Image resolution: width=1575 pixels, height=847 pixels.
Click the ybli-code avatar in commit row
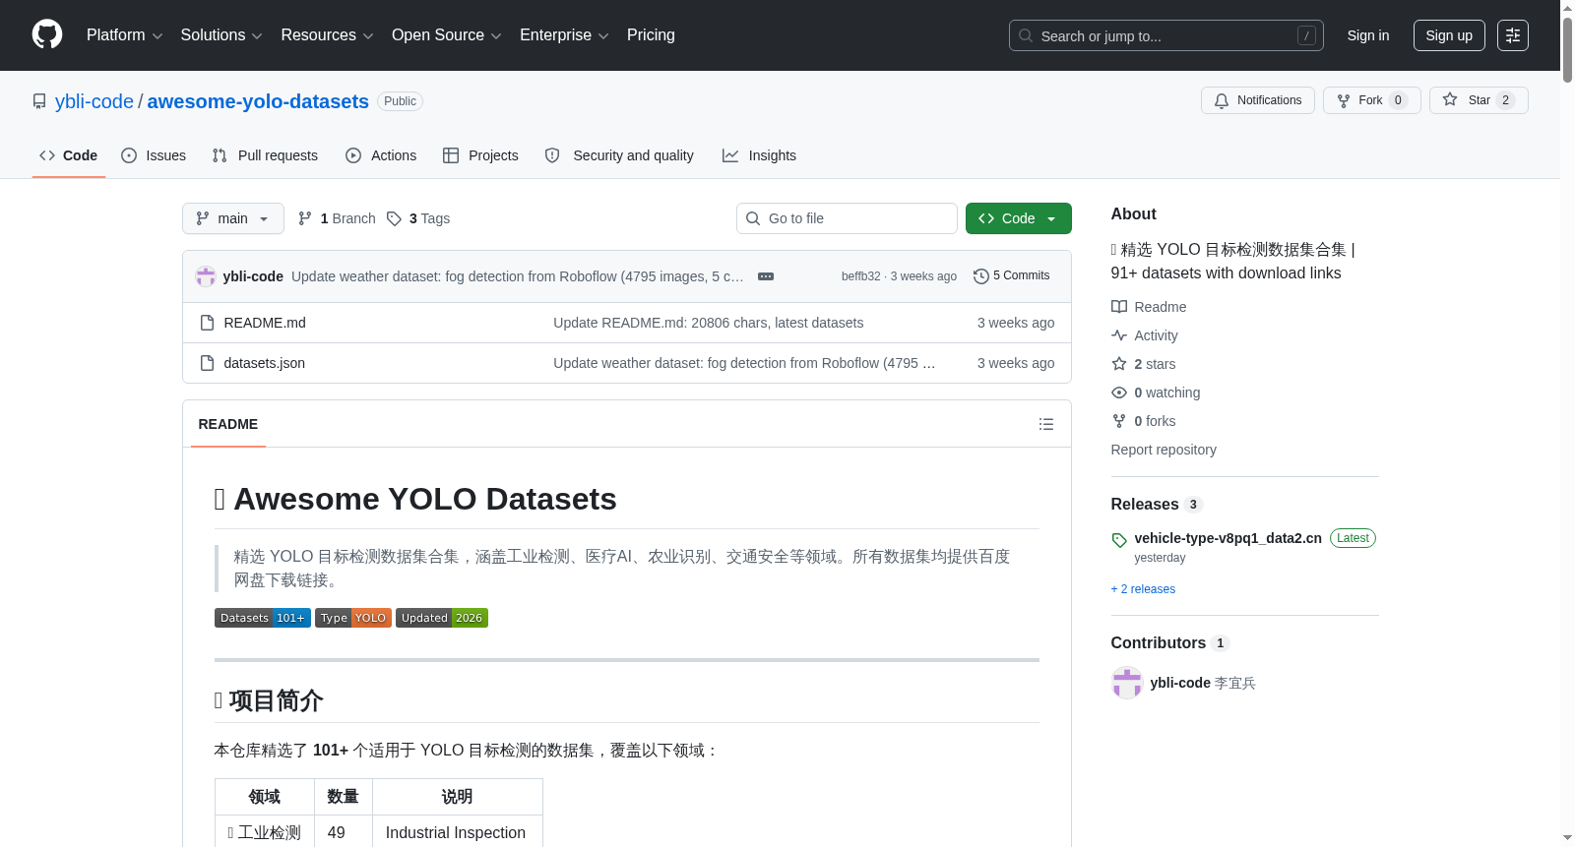click(206, 276)
